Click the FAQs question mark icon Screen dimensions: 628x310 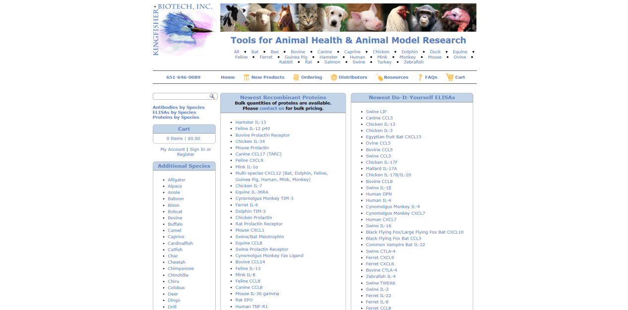(420, 77)
